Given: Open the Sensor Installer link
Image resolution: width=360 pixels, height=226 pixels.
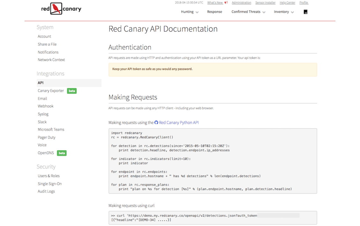Looking at the screenshot, I should (265, 3).
